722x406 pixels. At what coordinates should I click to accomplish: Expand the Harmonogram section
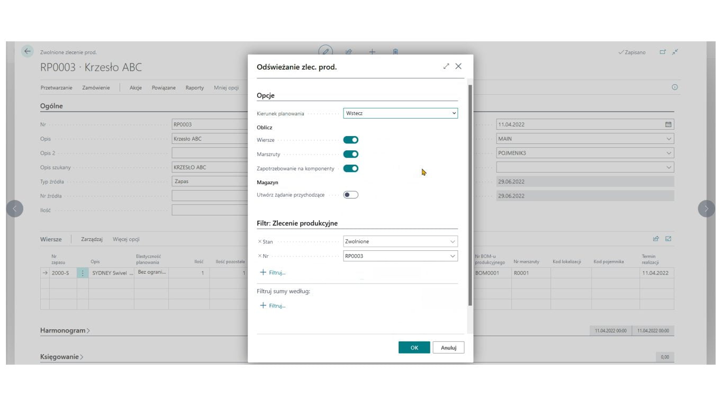tap(65, 330)
